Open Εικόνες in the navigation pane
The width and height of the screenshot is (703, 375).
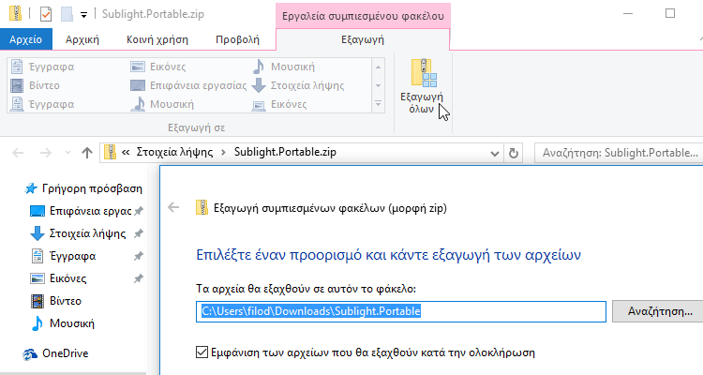click(58, 278)
